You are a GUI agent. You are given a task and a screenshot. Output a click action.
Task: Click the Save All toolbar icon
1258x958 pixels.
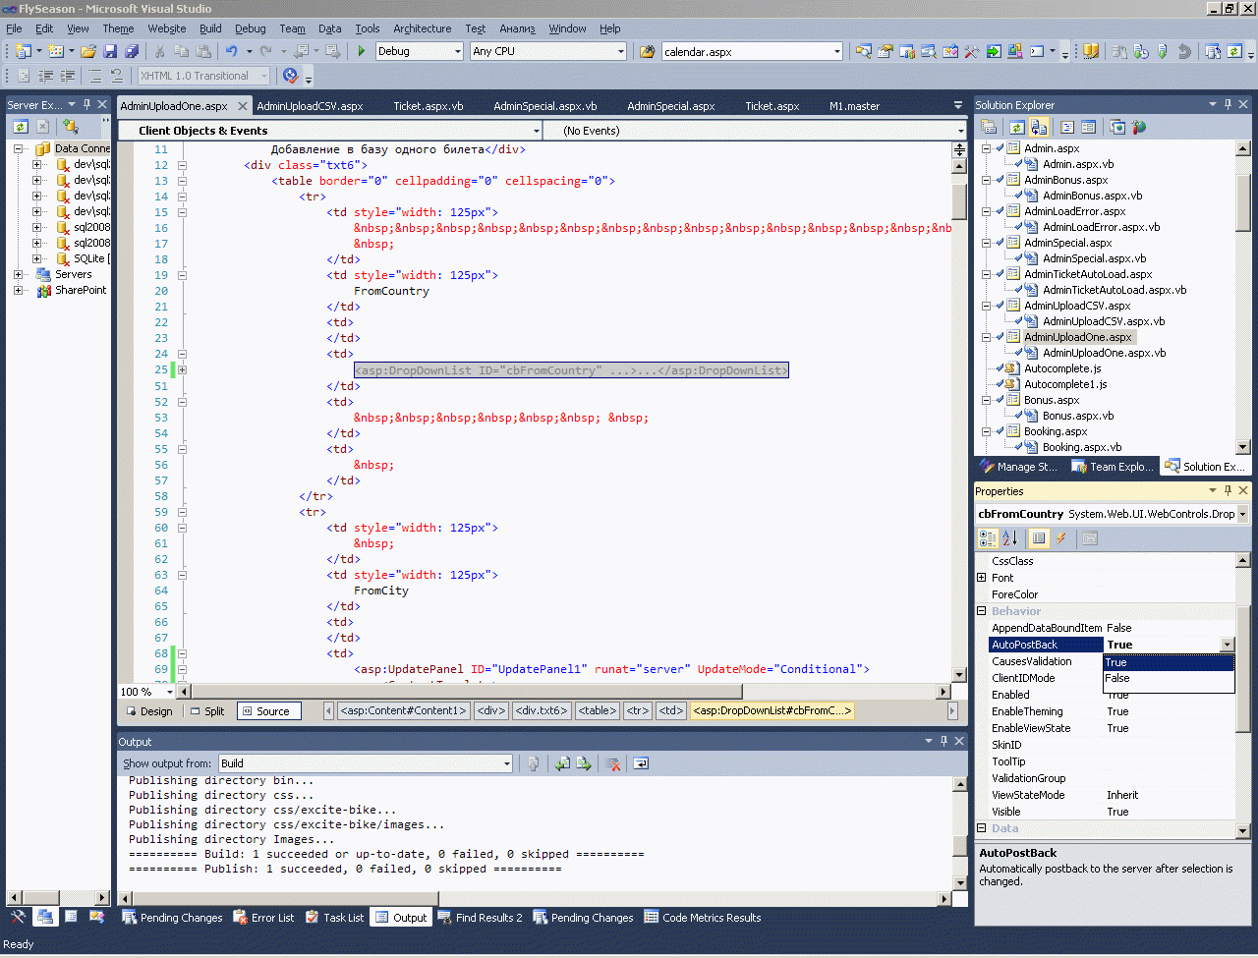point(132,51)
